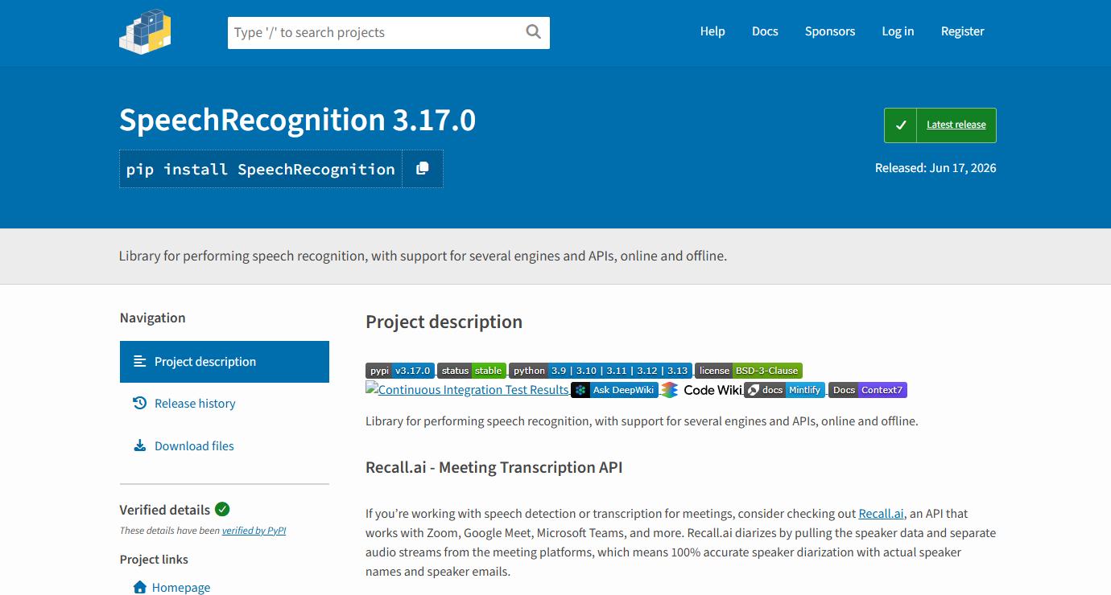
Task: Open the Help menu item
Action: click(712, 31)
